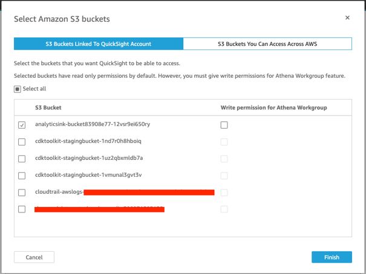Click the cloudtrail-awslogs bucket name
The width and height of the screenshot is (366, 274).
click(125, 192)
